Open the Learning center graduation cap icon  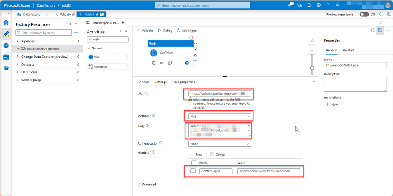pyautogui.click(x=6, y=68)
